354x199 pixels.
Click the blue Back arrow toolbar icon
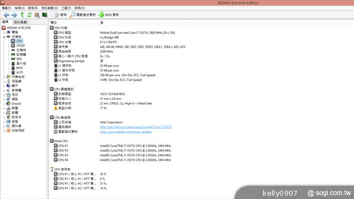tap(6, 15)
